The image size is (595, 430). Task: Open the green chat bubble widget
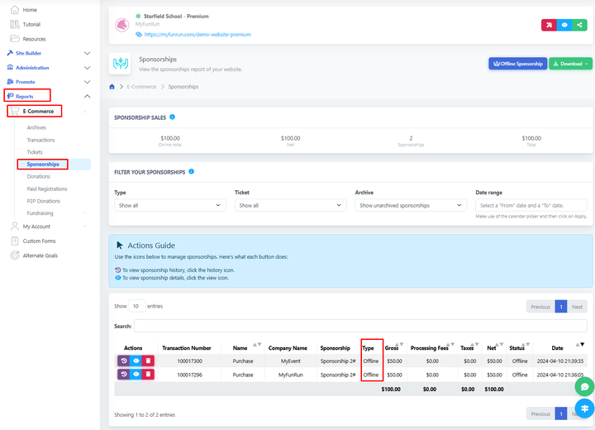[x=584, y=386]
